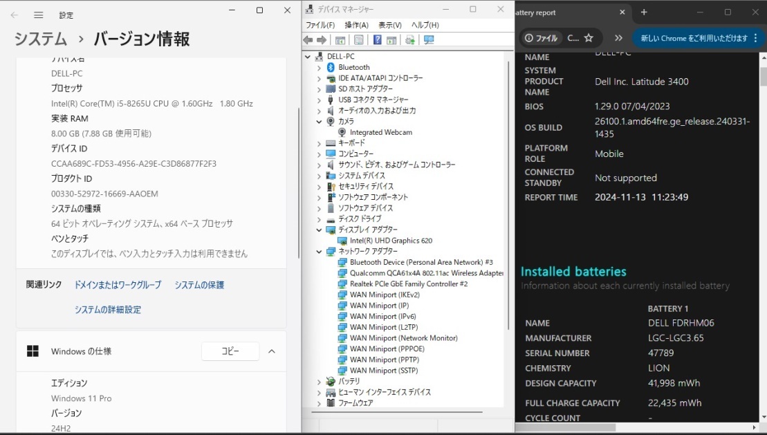Open the ヘルプ(H) menu in Device Manager
The width and height of the screenshot is (767, 435).
coord(425,25)
